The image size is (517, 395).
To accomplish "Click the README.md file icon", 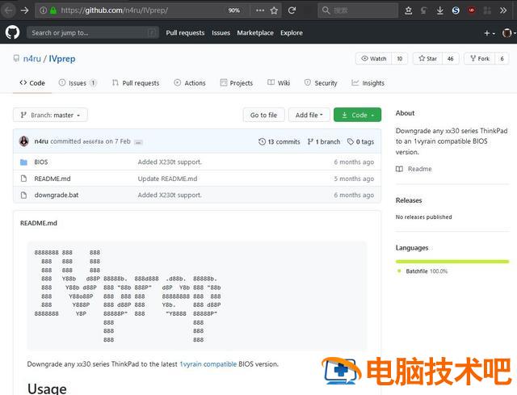I will pos(23,179).
